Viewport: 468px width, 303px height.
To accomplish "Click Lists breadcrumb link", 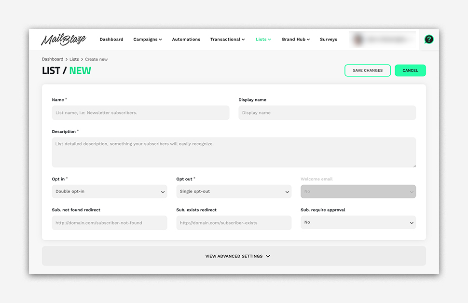I will [74, 59].
